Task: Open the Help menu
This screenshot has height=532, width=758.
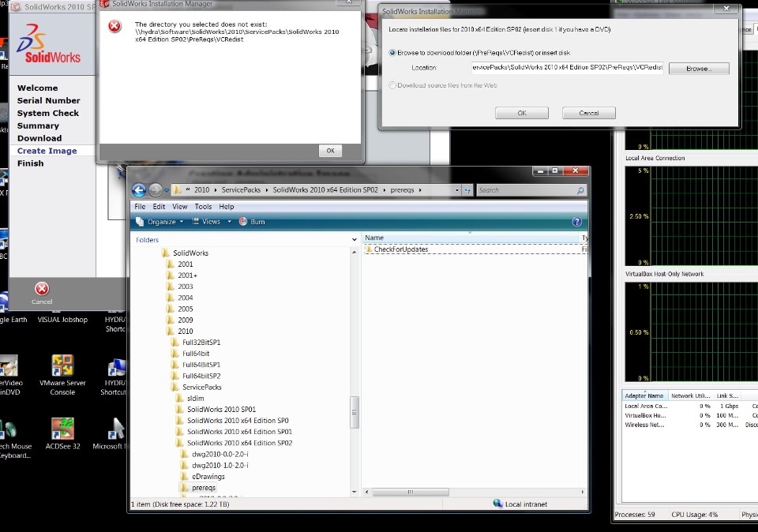Action: coord(227,206)
